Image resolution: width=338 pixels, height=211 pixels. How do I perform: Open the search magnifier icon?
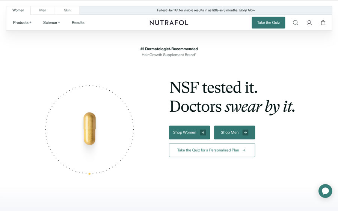pyautogui.click(x=295, y=22)
